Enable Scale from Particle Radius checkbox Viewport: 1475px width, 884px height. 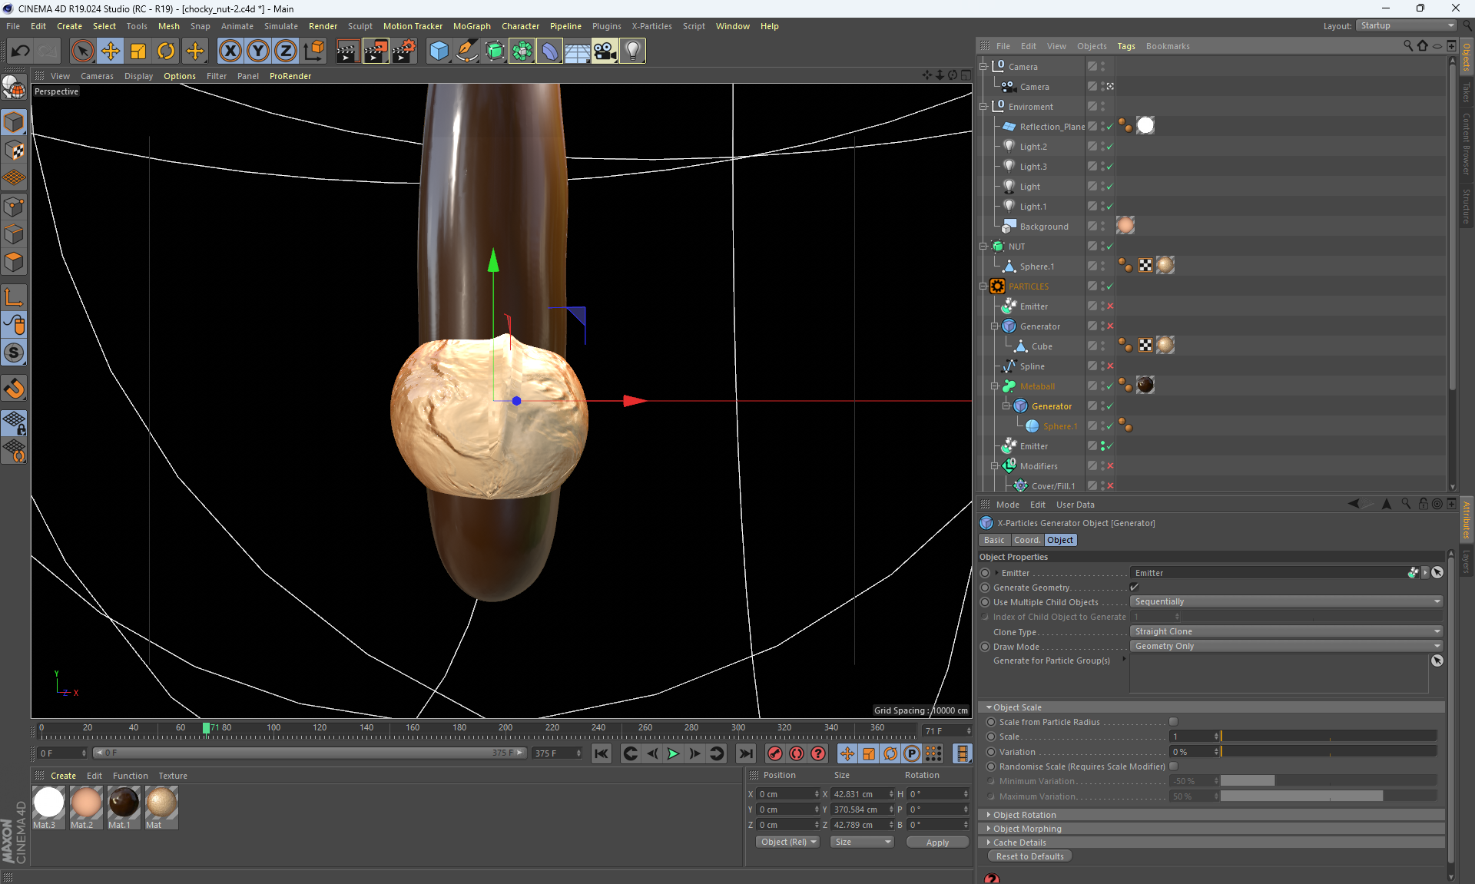(1173, 722)
